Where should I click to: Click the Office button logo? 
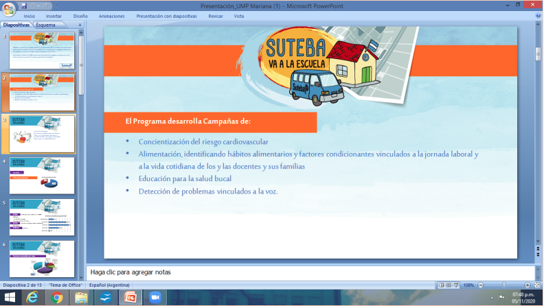(x=8, y=8)
